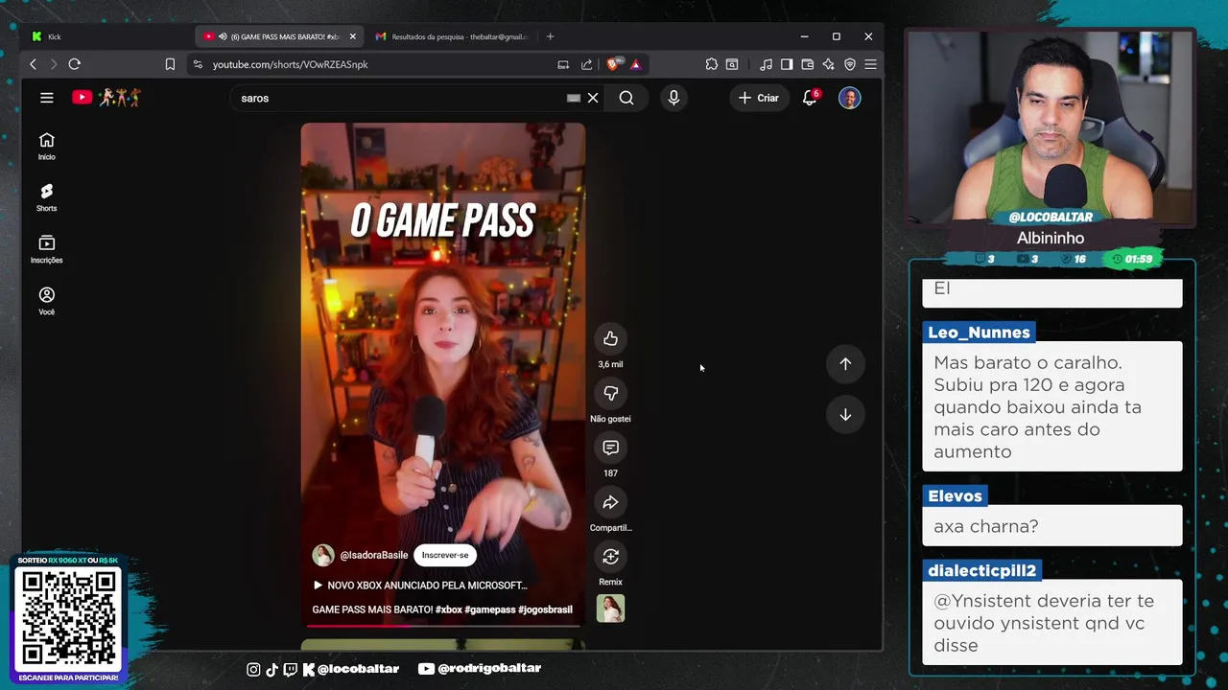Go to the YouTube home logo
This screenshot has width=1228, height=690.
point(106,98)
